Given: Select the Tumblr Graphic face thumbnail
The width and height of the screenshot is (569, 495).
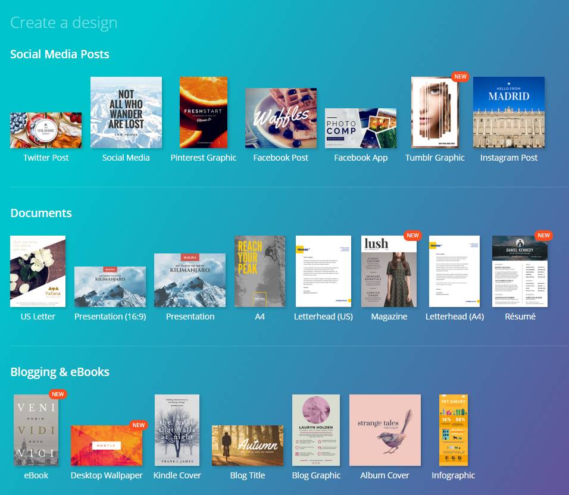Looking at the screenshot, I should point(434,112).
